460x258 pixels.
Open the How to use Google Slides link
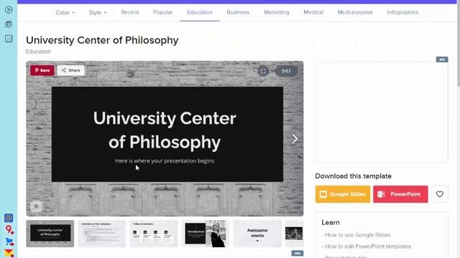[x=357, y=235]
